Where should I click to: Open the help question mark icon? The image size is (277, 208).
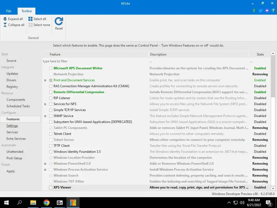pyautogui.click(x=273, y=11)
